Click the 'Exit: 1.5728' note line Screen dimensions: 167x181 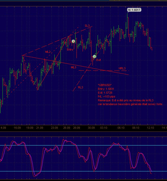pyautogui.click(x=105, y=93)
